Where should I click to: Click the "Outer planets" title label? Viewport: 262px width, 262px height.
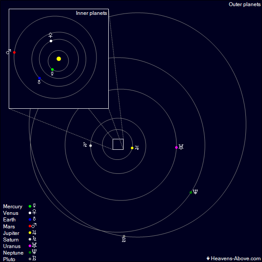click(245, 4)
